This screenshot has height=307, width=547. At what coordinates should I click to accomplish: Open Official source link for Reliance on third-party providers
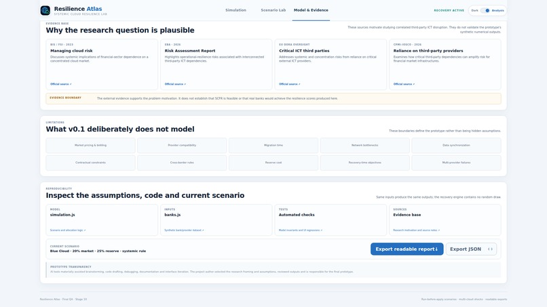[404, 84]
